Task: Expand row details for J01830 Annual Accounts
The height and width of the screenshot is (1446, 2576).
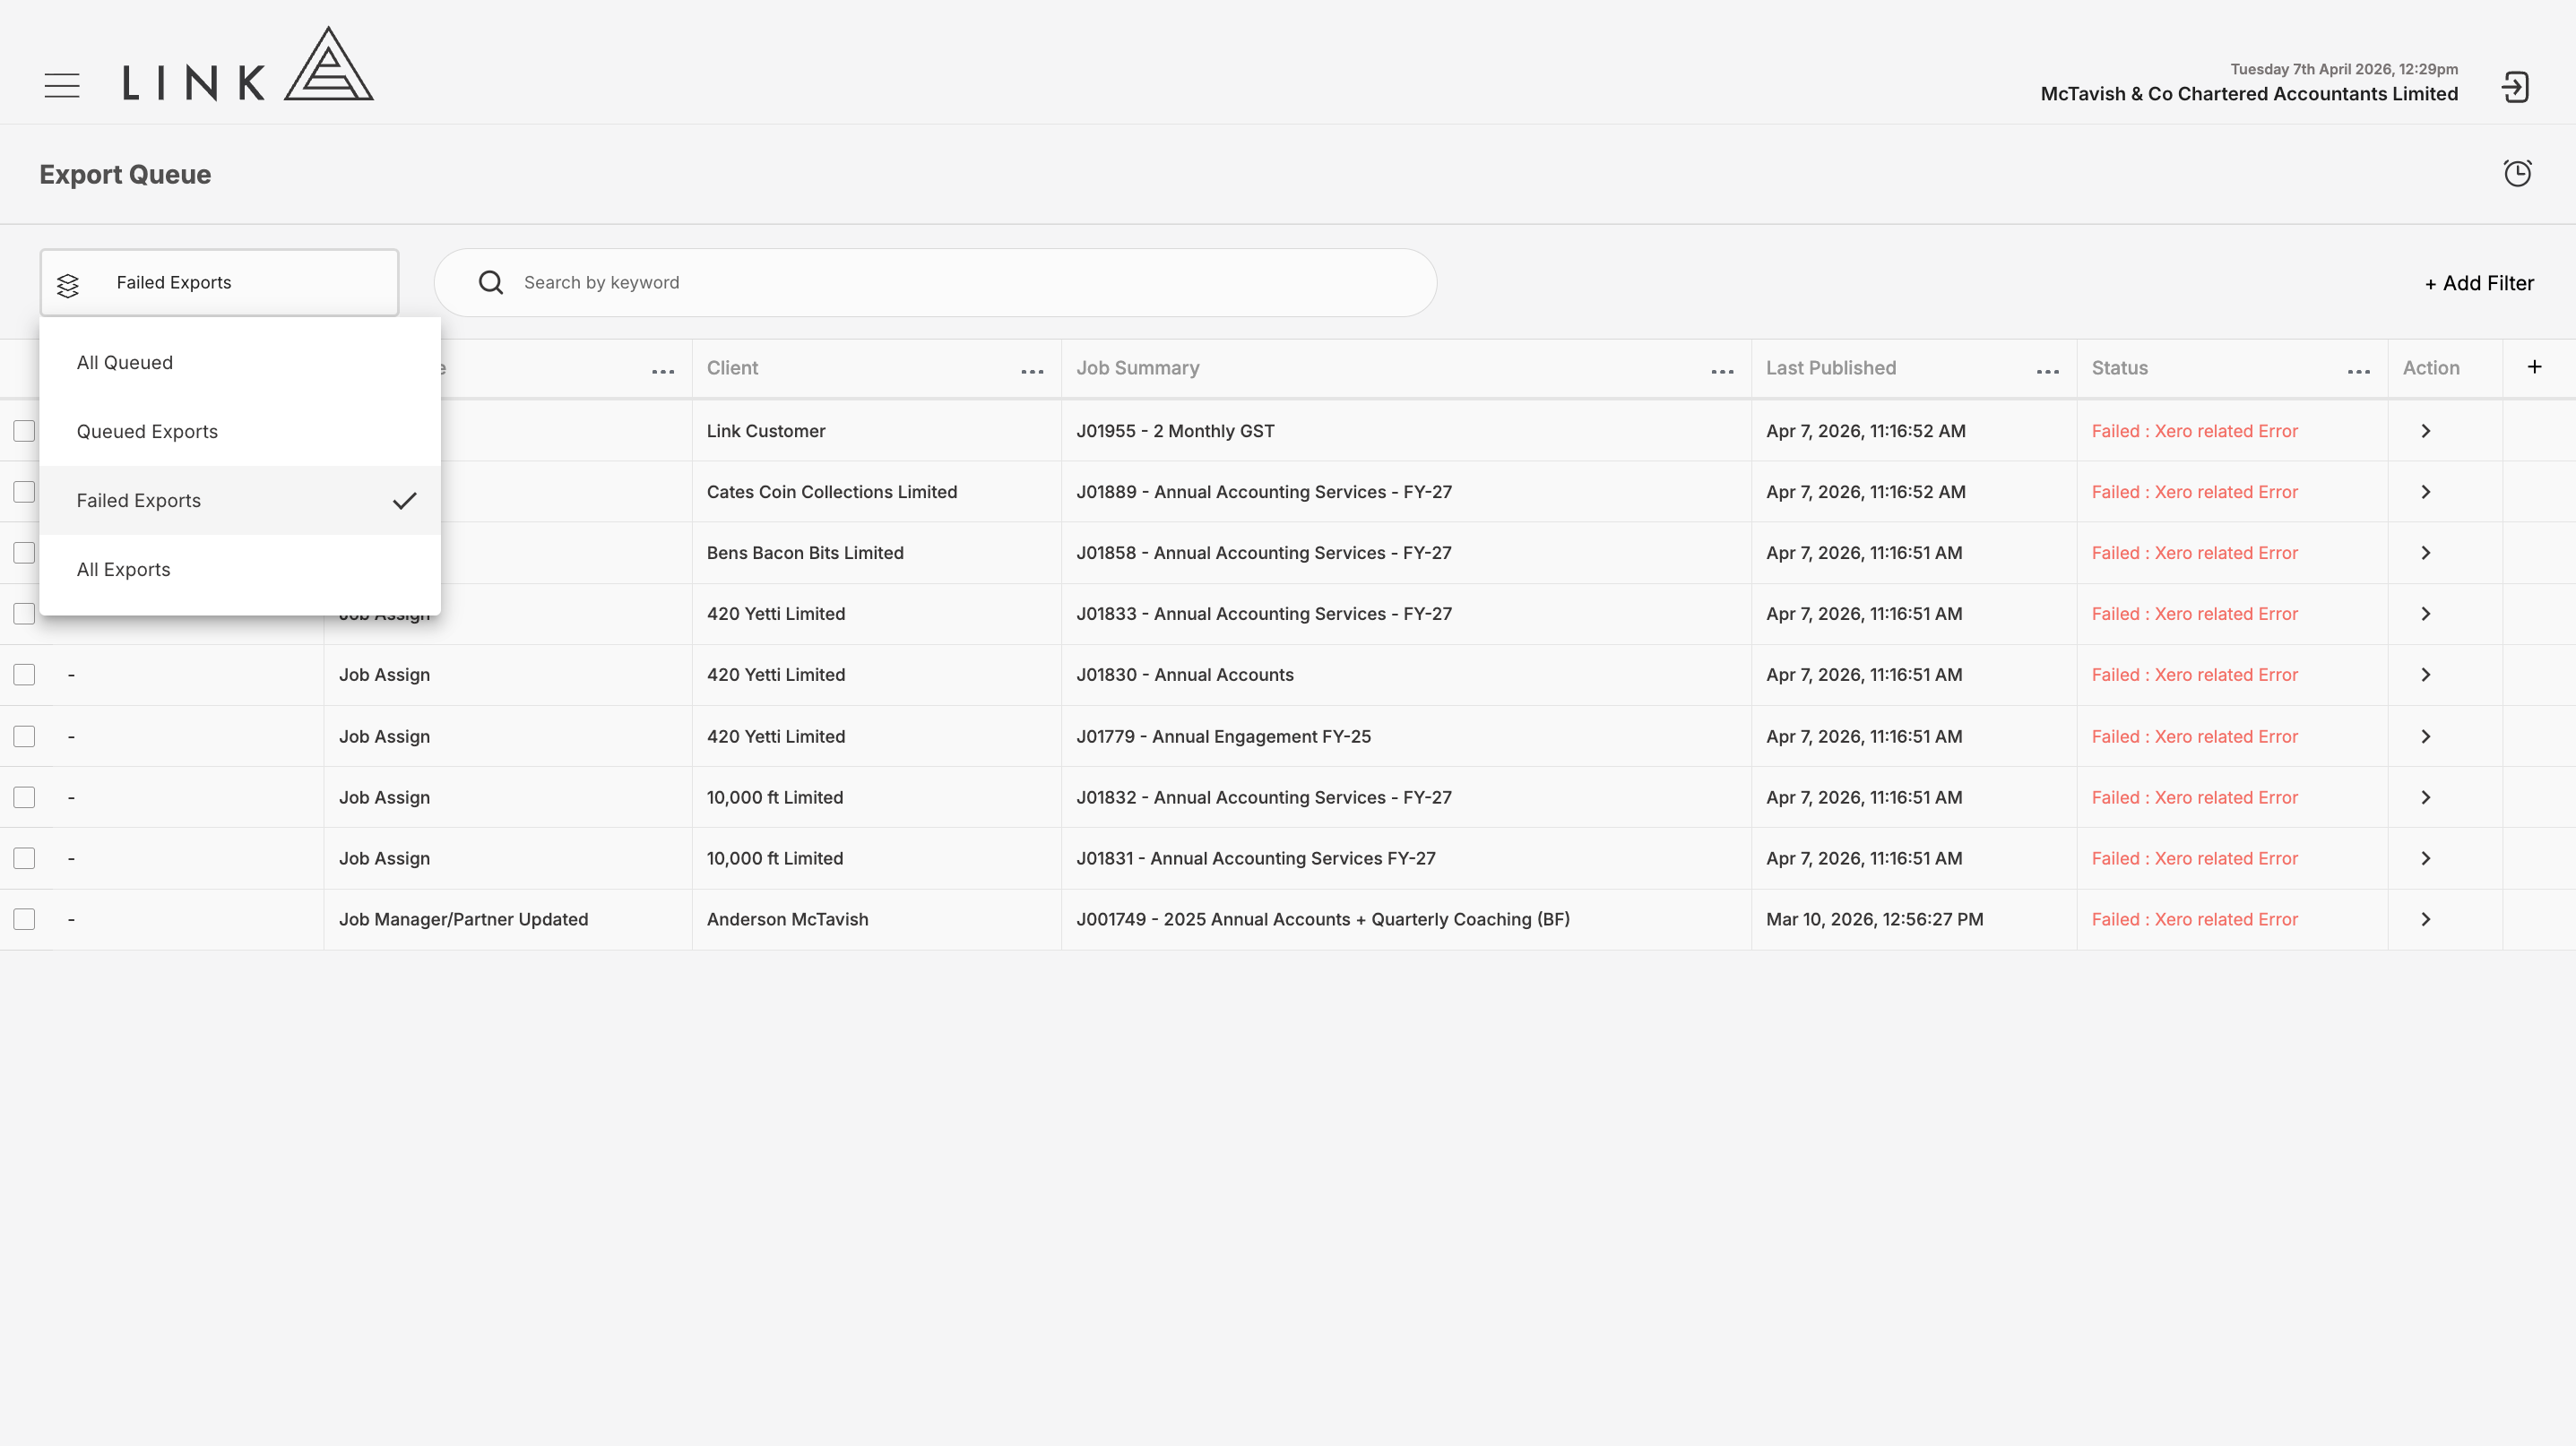Action: tap(2425, 675)
